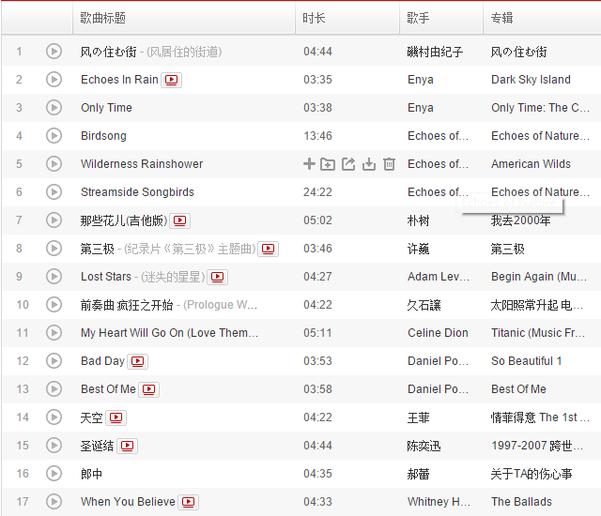Open artist 陈奕迅
This screenshot has width=601, height=516.
pos(424,446)
